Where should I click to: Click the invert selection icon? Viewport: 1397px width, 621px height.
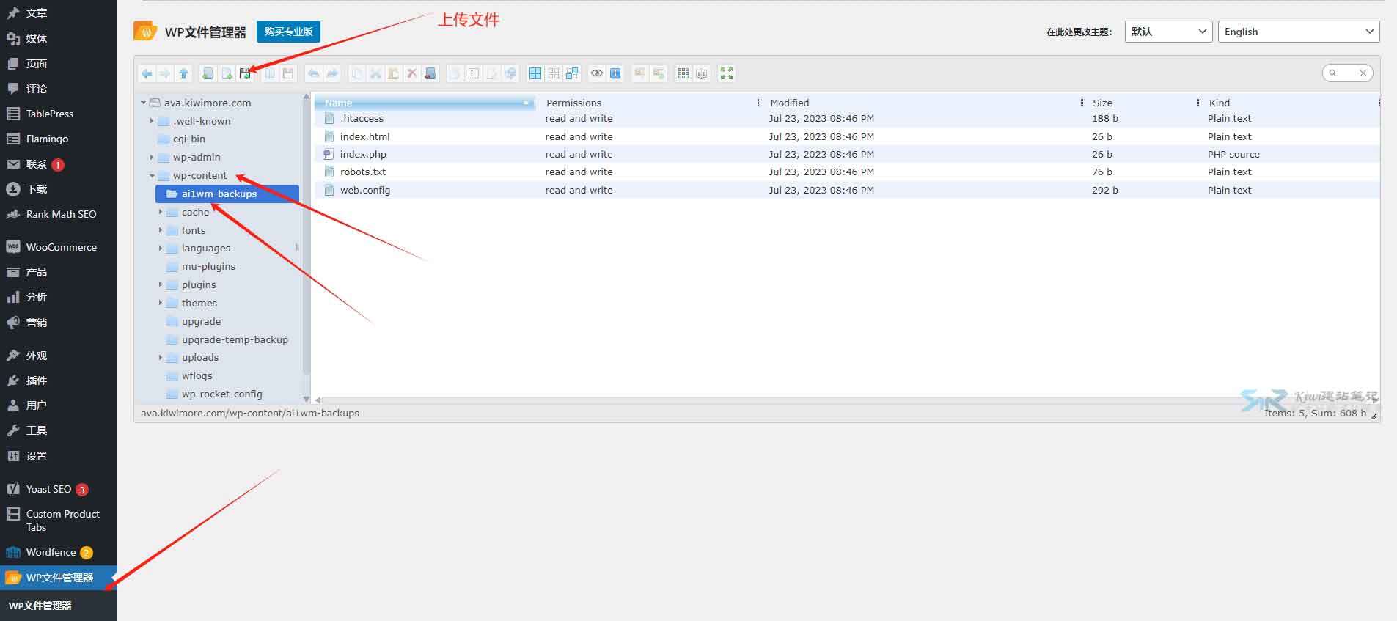tap(572, 73)
